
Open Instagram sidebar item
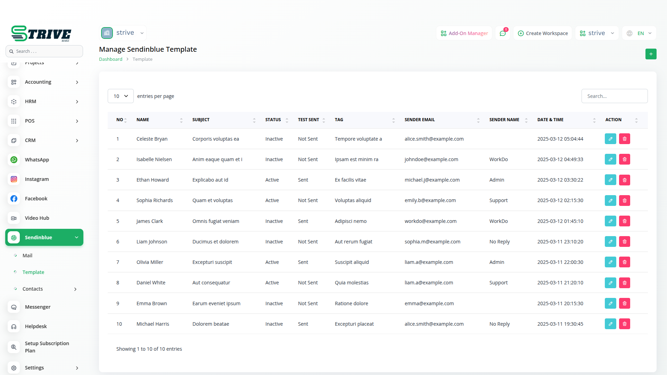(37, 179)
